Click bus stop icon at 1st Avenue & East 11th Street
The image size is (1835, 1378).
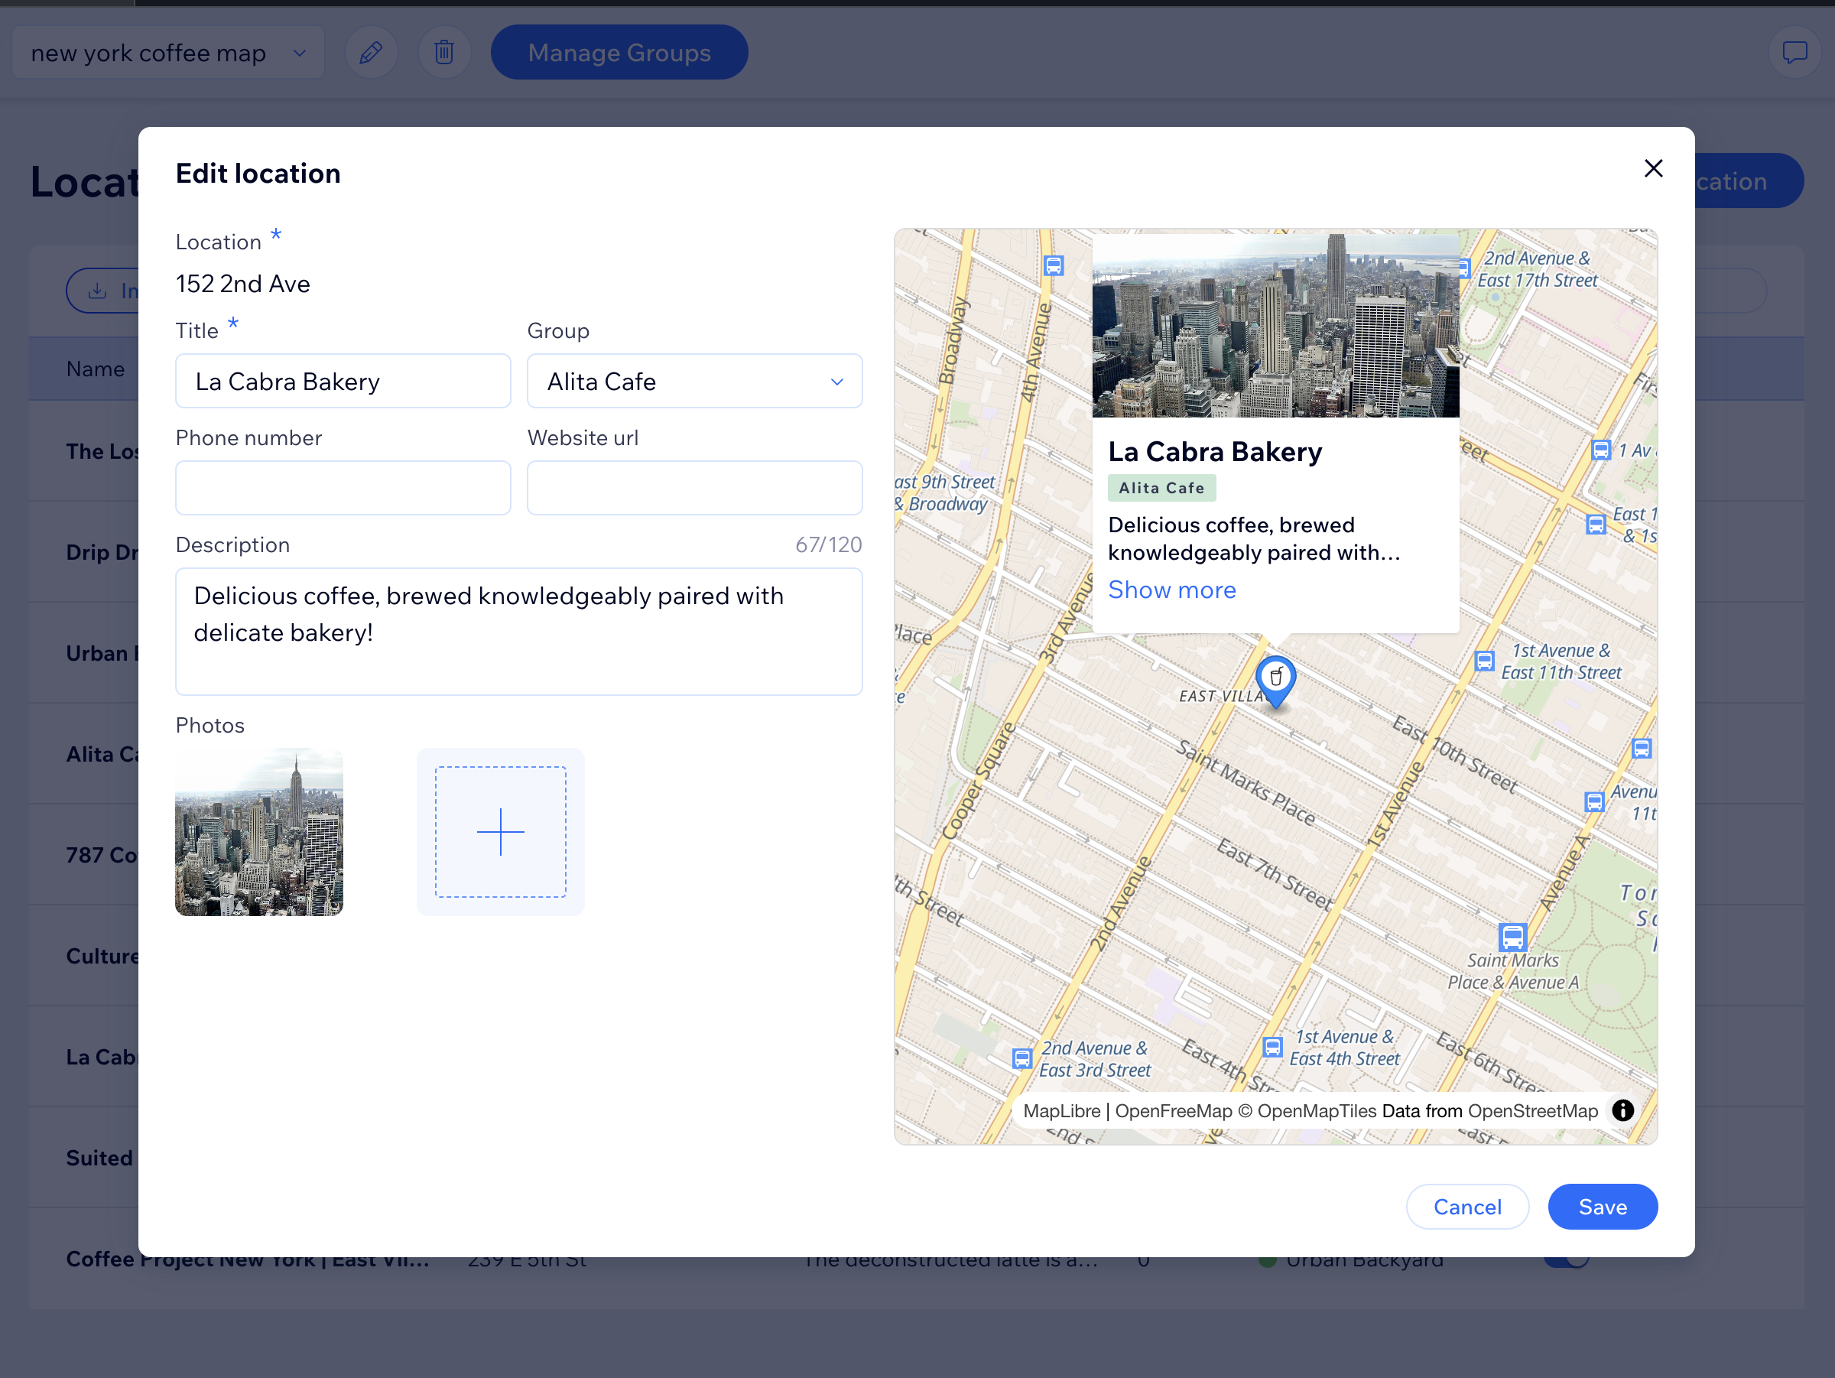[1484, 661]
